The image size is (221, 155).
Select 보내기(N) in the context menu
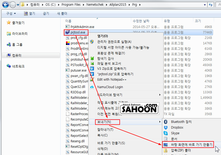click(x=104, y=122)
